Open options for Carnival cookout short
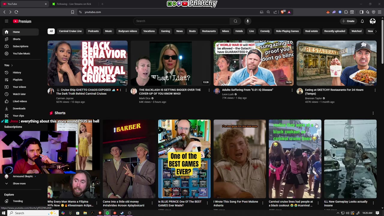The height and width of the screenshot is (216, 384). [318, 203]
